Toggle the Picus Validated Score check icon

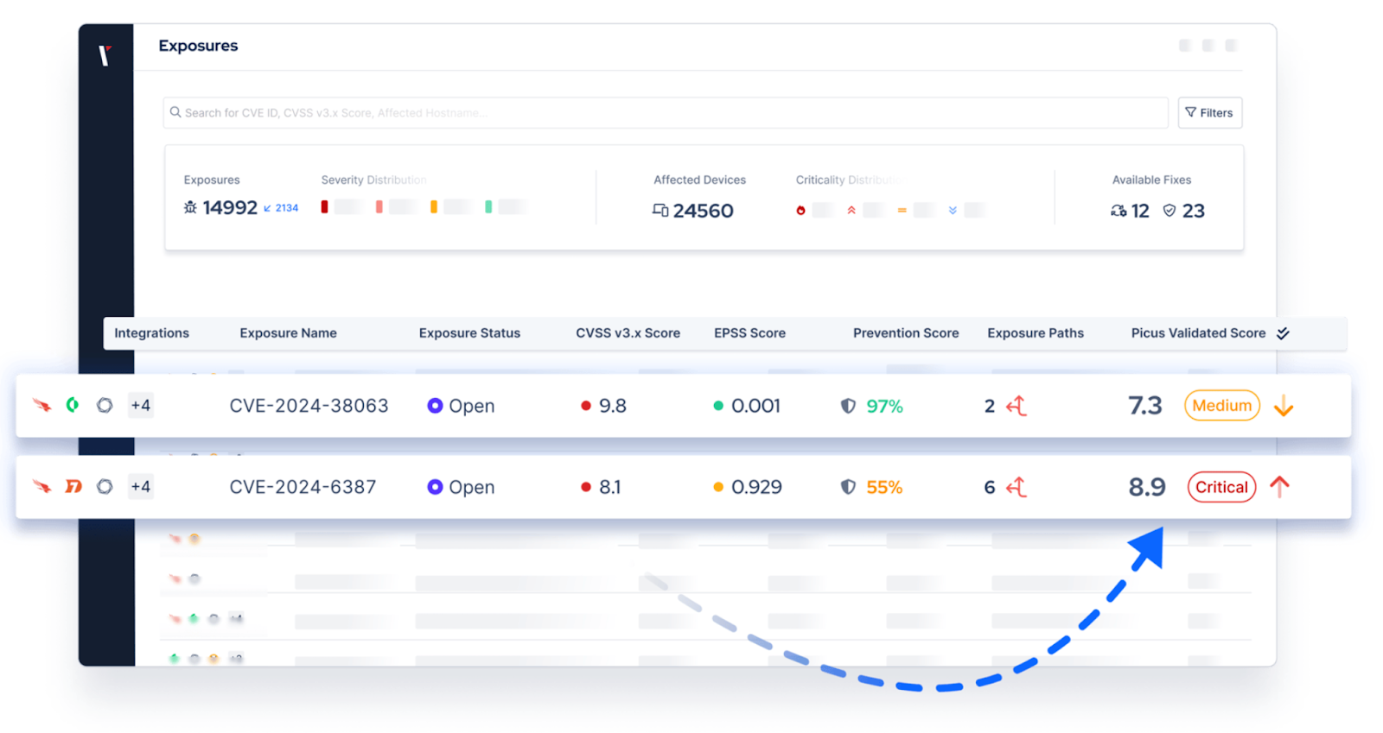[x=1283, y=333]
